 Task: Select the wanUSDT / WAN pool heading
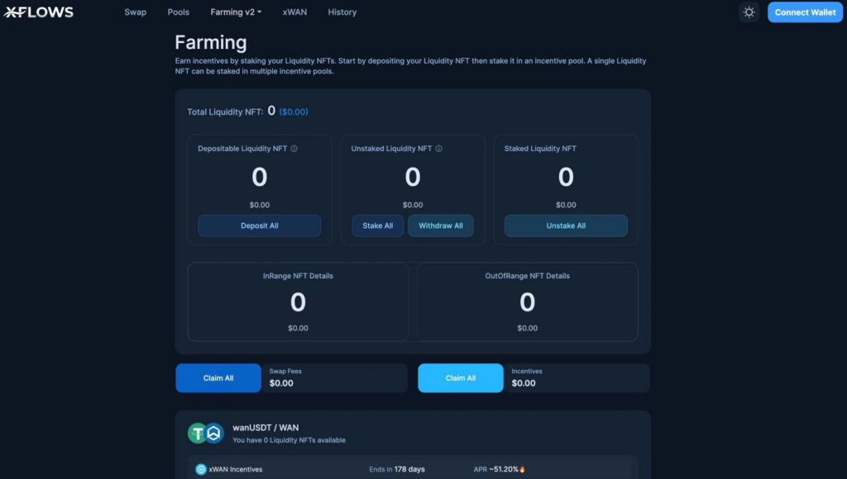(266, 427)
